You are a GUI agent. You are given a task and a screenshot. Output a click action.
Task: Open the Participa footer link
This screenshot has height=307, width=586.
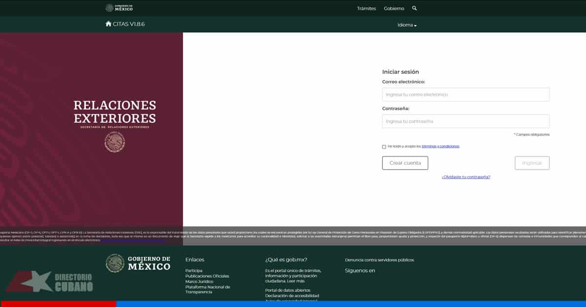coord(194,270)
